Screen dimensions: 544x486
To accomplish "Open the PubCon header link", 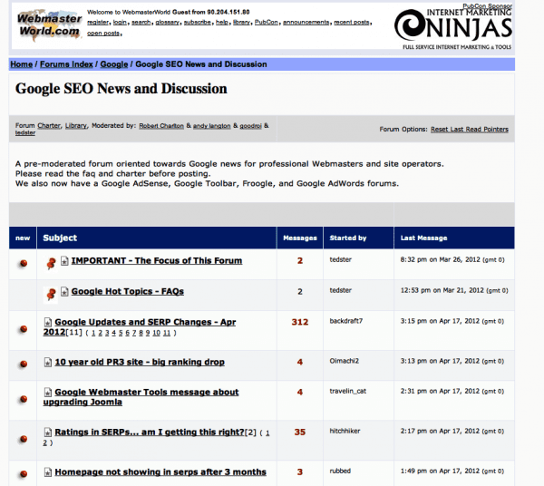I will [x=266, y=22].
